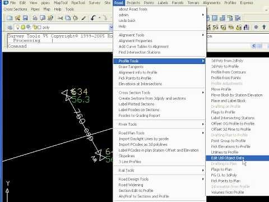Click about Road Tools
The width and height of the screenshot is (269, 202).
pos(133,9)
